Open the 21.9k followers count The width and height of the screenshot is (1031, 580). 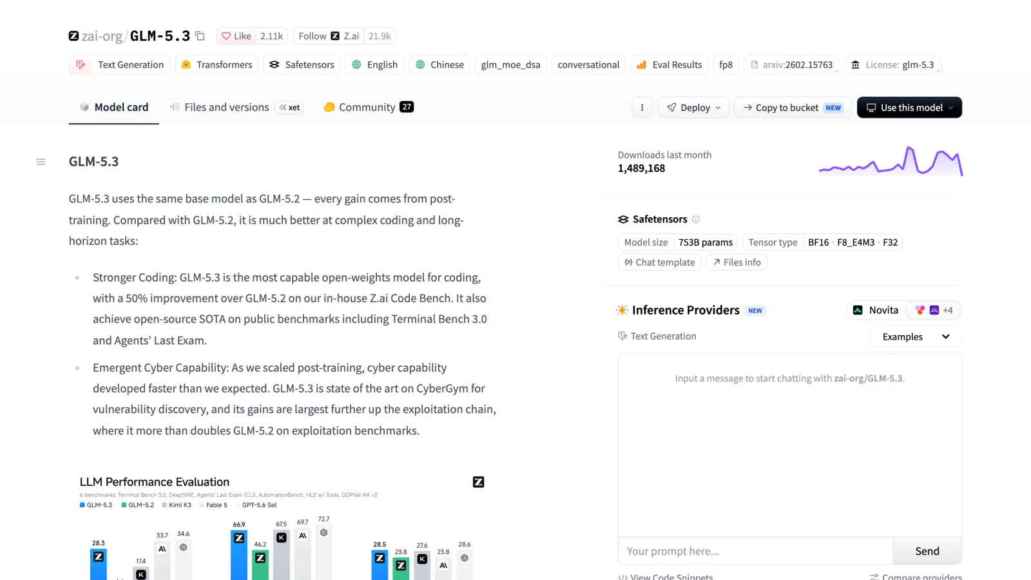380,36
